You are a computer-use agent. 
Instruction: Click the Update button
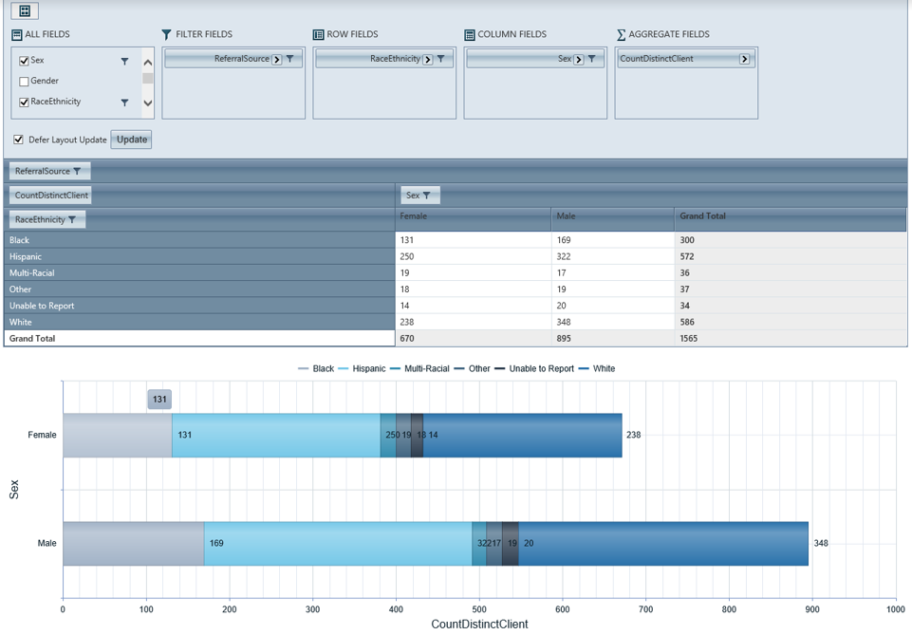(x=132, y=140)
